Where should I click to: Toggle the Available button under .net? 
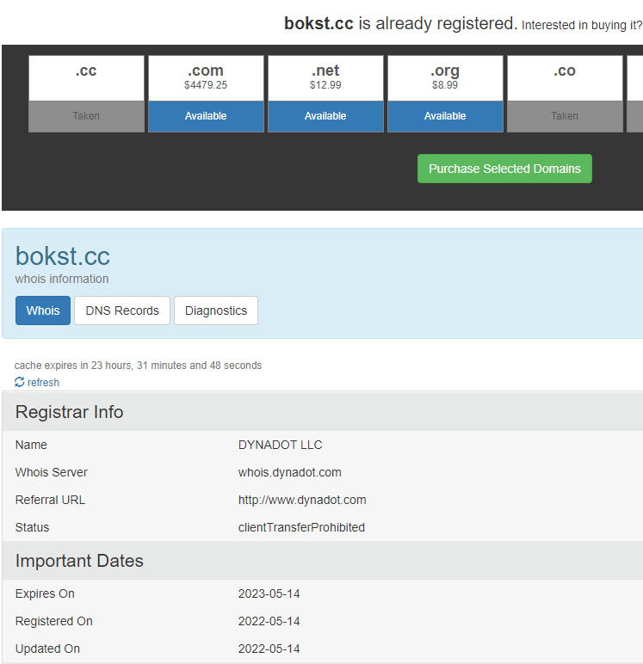pyautogui.click(x=325, y=116)
